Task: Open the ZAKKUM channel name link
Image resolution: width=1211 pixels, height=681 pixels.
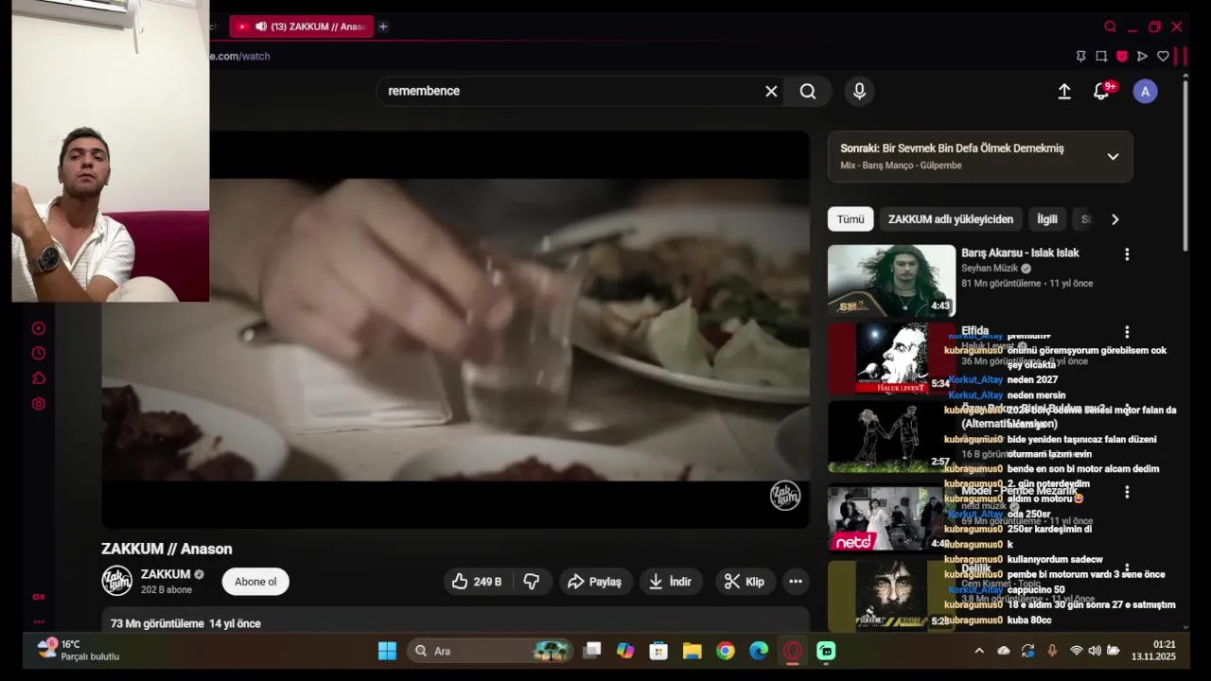Action: point(166,574)
